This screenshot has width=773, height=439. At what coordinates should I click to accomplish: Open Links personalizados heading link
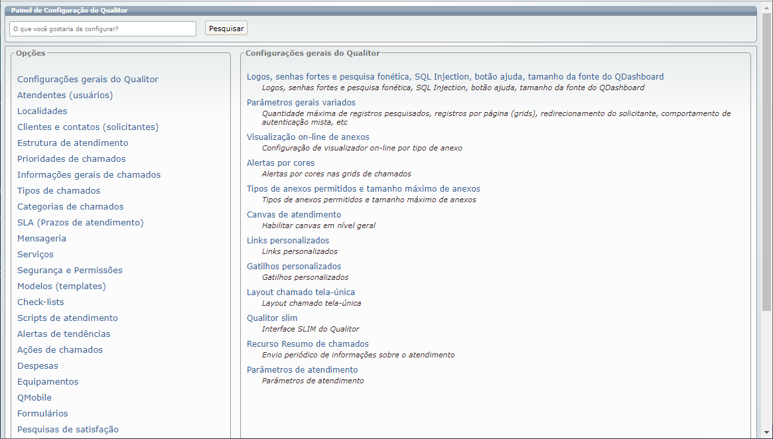(x=288, y=241)
